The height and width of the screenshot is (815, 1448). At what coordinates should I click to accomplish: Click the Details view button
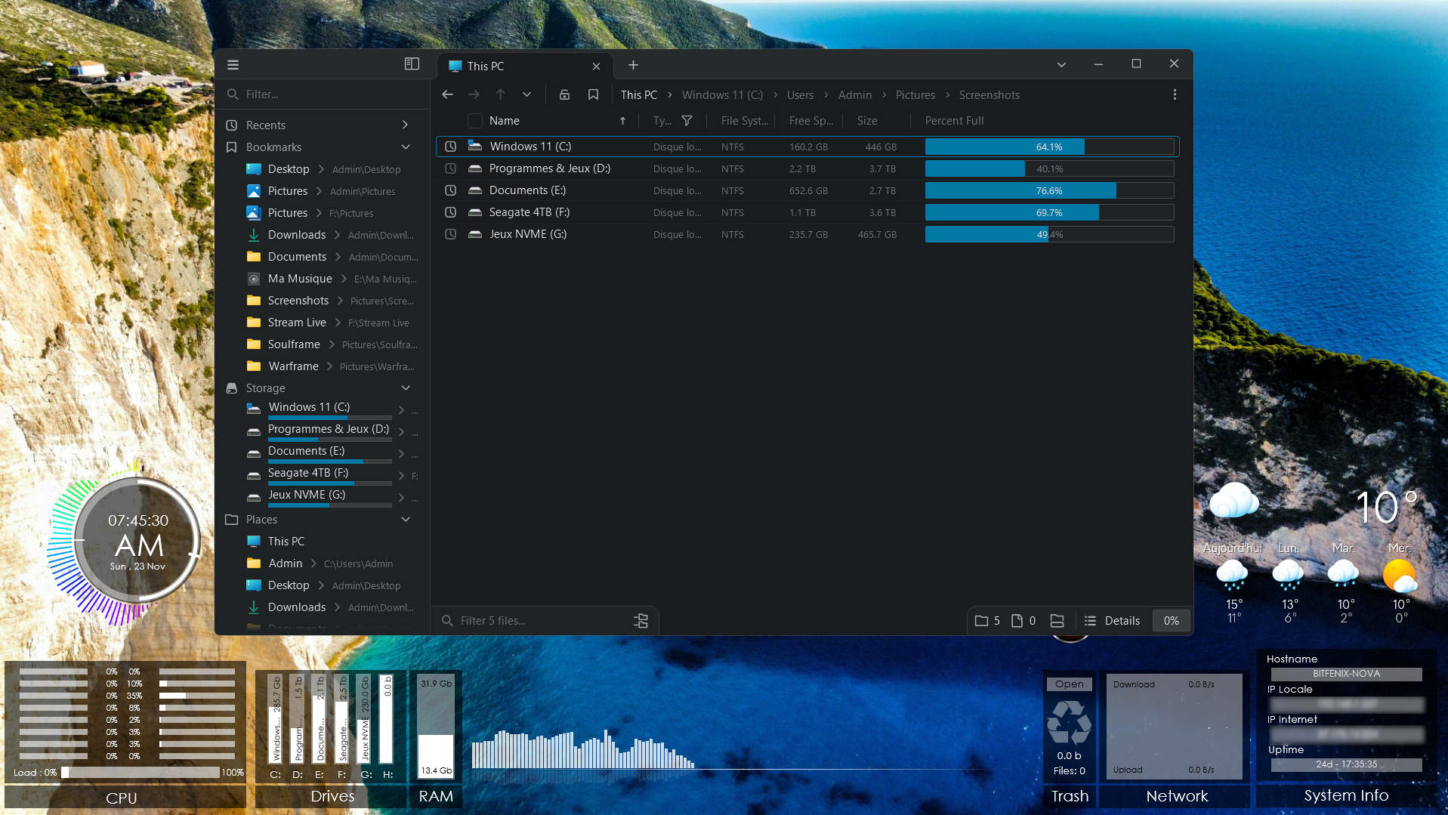1113,621
